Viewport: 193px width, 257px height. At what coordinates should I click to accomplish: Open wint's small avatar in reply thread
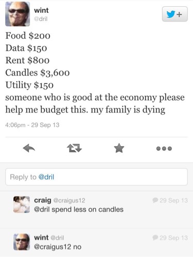pyautogui.click(x=22, y=242)
